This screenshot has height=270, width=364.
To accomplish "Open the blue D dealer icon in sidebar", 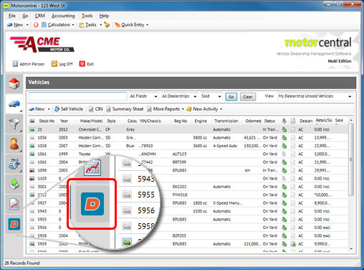I will coord(14,224).
